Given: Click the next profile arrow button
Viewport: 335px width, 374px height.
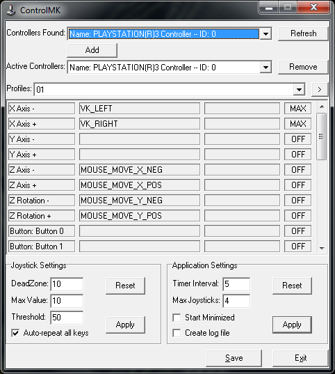Looking at the screenshot, I should coord(320,90).
